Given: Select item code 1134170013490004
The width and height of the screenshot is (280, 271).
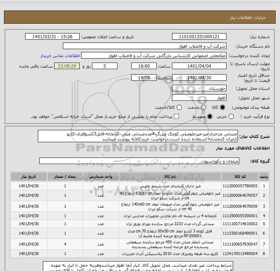Looking at the screenshot, I should click(x=240, y=254).
